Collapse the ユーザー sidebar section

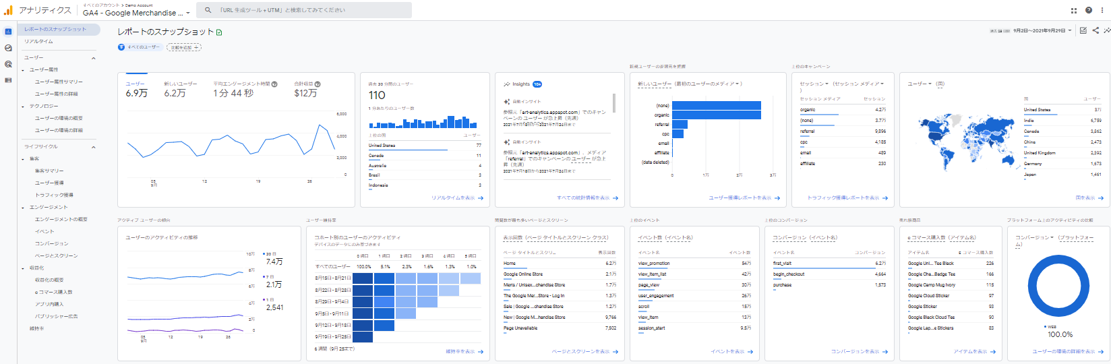click(93, 58)
